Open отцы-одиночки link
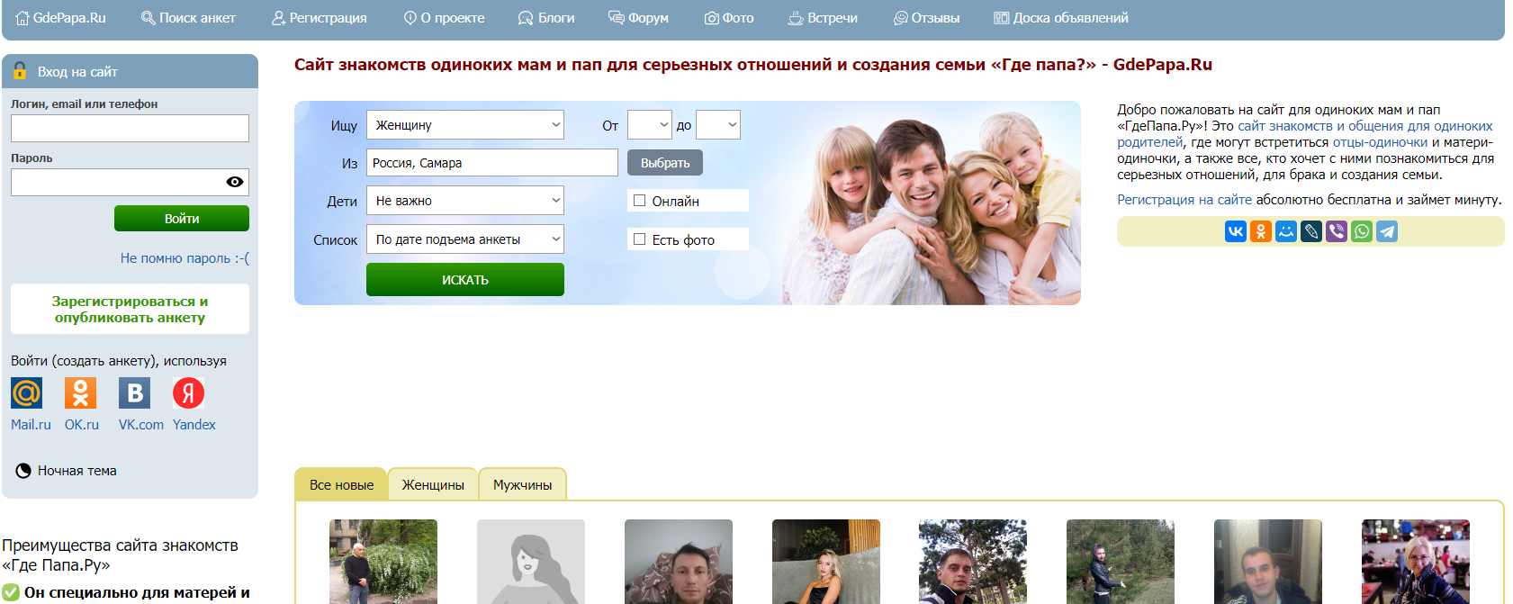This screenshot has height=604, width=1513. (1380, 142)
